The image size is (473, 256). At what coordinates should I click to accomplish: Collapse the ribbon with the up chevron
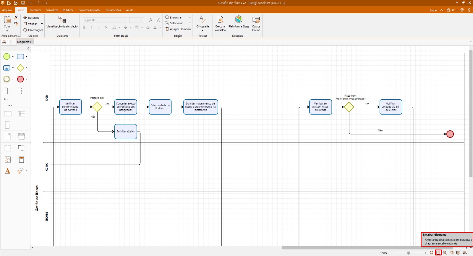441,10
